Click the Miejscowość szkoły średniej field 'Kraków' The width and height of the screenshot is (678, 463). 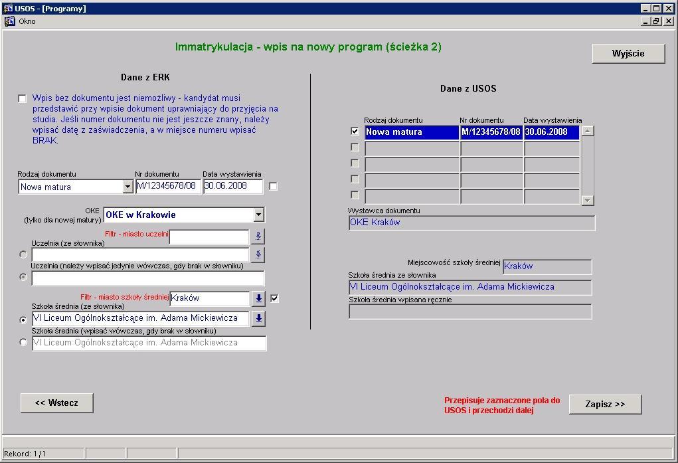coord(547,267)
